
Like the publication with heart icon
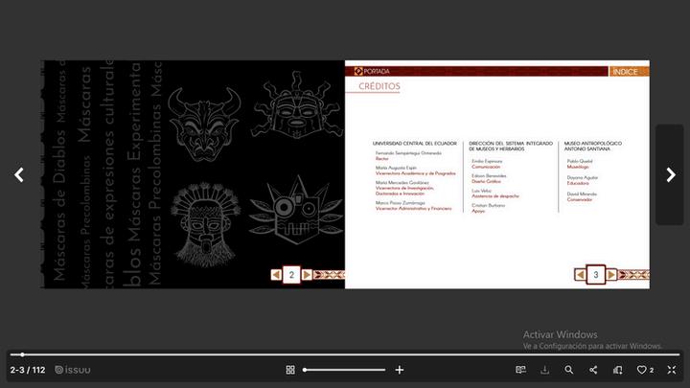point(641,370)
